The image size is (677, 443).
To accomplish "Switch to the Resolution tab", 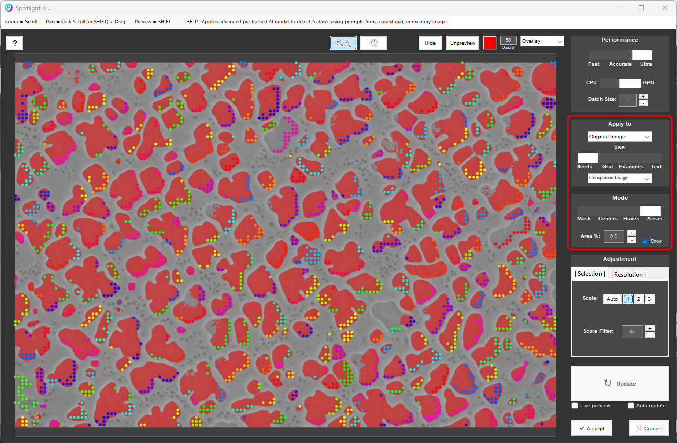I will (628, 275).
